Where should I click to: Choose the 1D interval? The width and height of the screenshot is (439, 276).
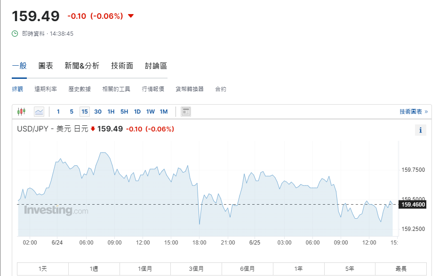[137, 112]
